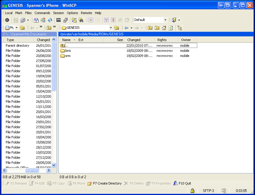
Task: Click the remote Open Directory folder icon
Action: [116, 28]
